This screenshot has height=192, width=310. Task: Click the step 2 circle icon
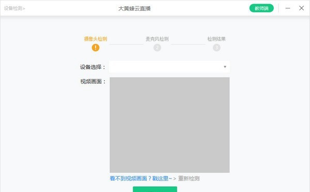(157, 47)
